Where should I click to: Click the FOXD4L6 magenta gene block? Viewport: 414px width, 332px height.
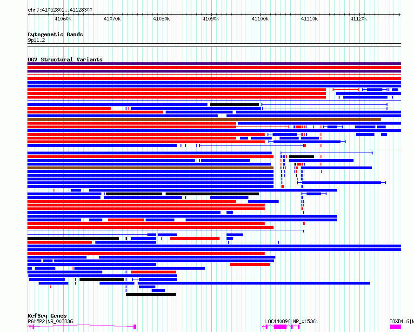[395, 327]
